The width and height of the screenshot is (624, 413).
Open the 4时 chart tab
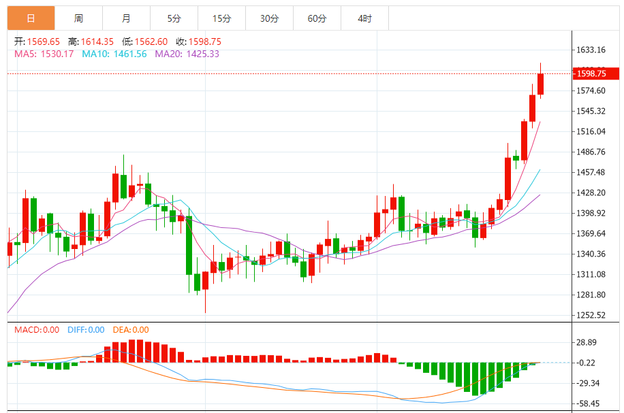pyautogui.click(x=365, y=18)
